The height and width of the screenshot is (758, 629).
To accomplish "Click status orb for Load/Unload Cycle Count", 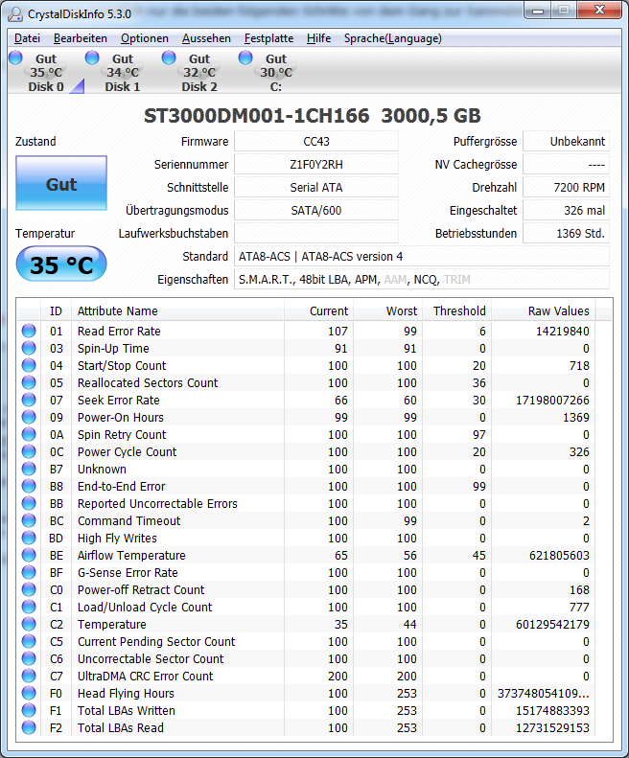I will pos(29,607).
